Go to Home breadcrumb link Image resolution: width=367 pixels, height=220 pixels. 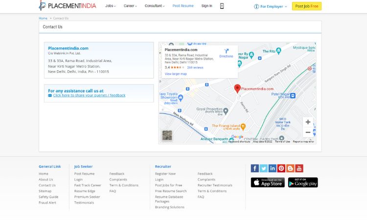click(x=43, y=18)
